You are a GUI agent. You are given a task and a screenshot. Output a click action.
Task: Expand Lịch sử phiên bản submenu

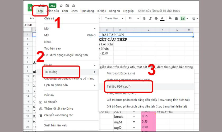point(67,85)
